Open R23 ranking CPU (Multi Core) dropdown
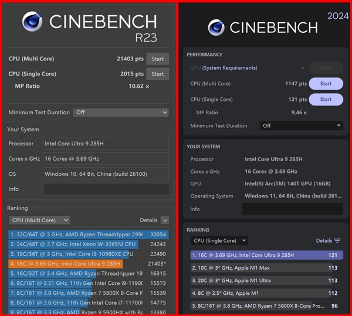Image resolution: width=352 pixels, height=316 pixels. pos(33,220)
